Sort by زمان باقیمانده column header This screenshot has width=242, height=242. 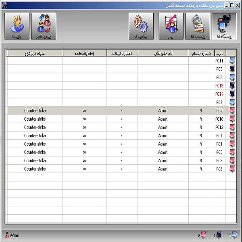pos(84,53)
